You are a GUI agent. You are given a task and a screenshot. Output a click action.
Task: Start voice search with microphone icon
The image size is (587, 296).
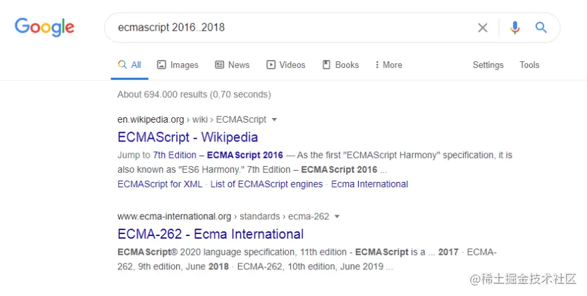point(515,27)
